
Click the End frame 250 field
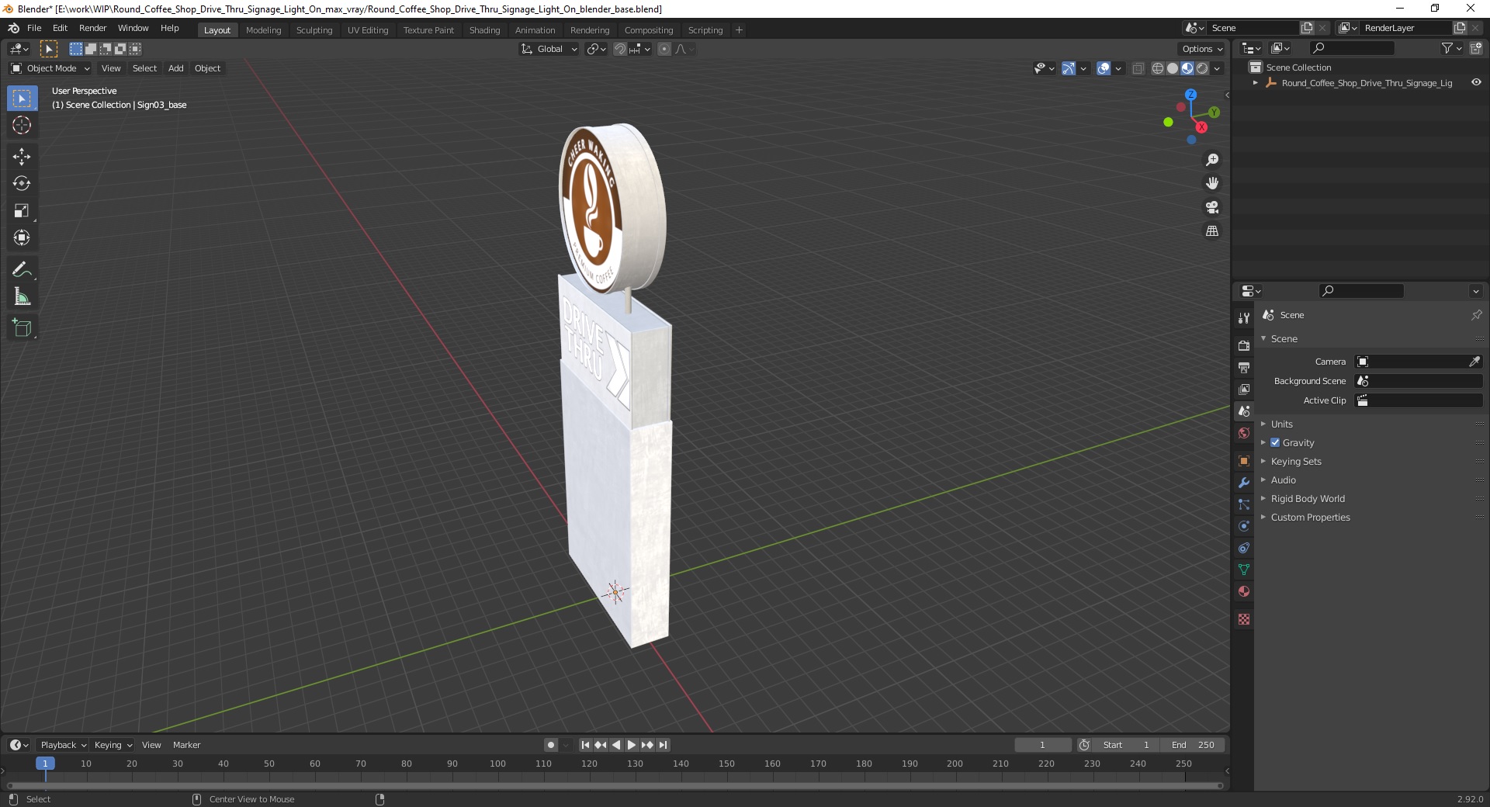[1193, 745]
